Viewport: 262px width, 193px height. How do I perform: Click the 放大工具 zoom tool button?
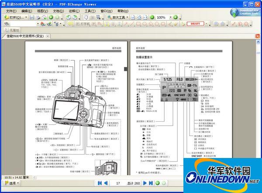[x=116, y=17]
